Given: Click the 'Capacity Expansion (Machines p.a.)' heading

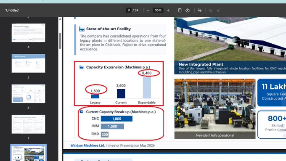Looking at the screenshot, I should tap(118, 67).
